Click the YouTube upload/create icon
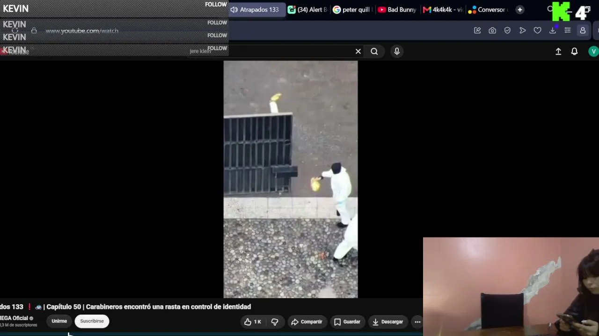The image size is (599, 336). point(558,51)
